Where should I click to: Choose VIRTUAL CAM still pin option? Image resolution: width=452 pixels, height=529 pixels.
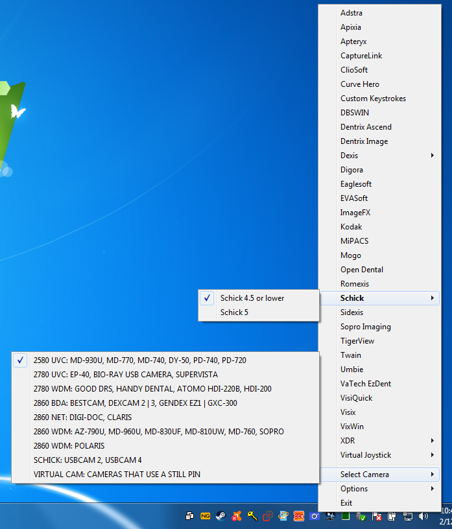point(165,475)
